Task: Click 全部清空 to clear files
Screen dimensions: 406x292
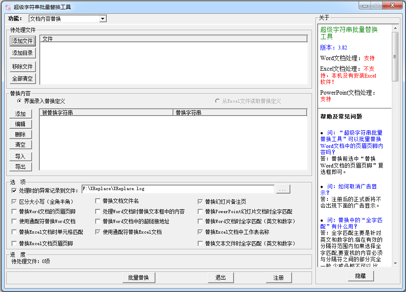Action: (23, 78)
